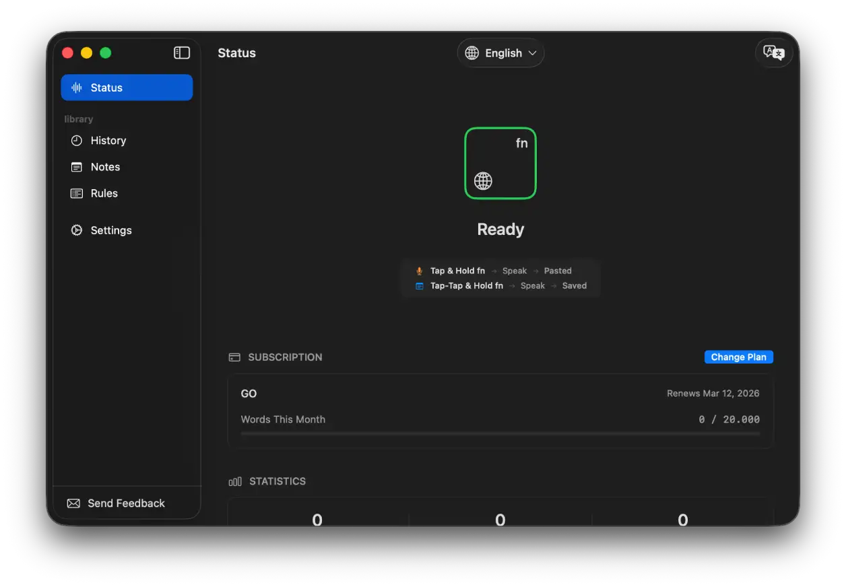Select the Status waveform icon in sidebar
This screenshot has width=846, height=587.
point(77,88)
